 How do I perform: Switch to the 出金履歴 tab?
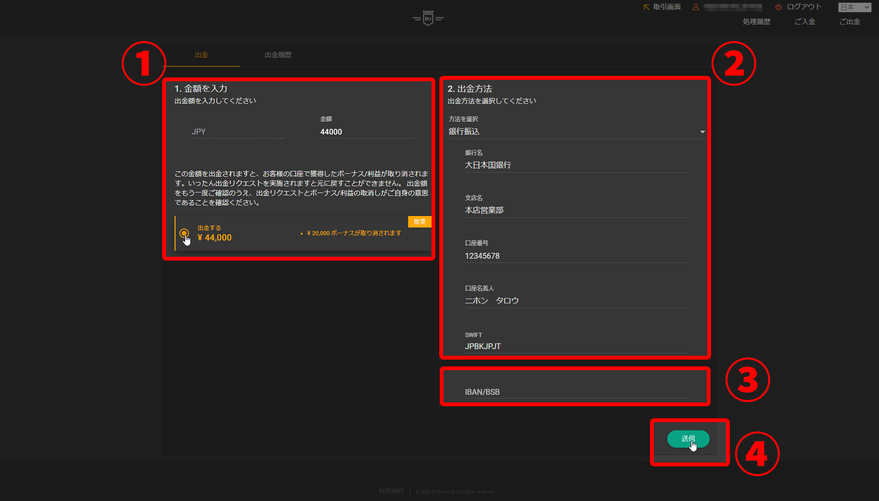[x=278, y=55]
